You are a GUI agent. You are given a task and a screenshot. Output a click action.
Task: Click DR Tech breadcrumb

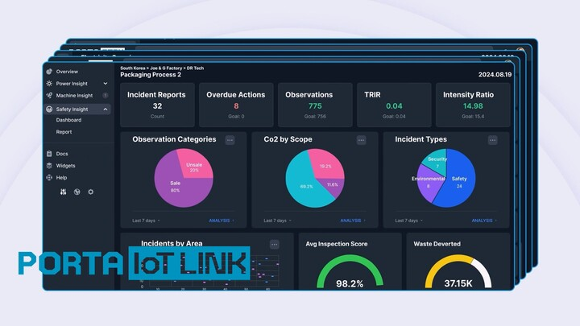pos(195,68)
